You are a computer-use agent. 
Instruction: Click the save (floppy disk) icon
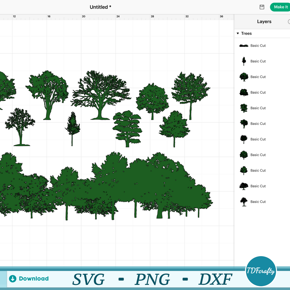262,7
